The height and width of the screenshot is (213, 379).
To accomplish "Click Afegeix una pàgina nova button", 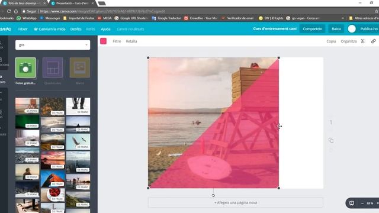I will click(236, 202).
